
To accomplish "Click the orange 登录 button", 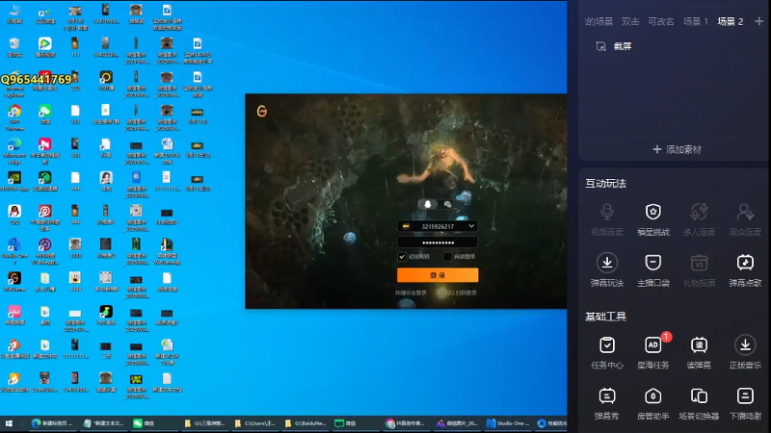I will click(x=438, y=275).
